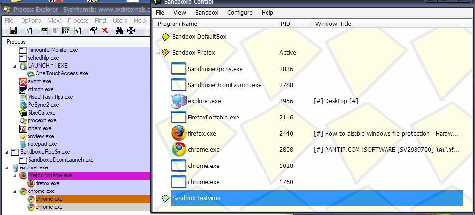The width and height of the screenshot is (475, 215).
Task: Open the View menu in Sandboxie Control
Action: pos(179,13)
